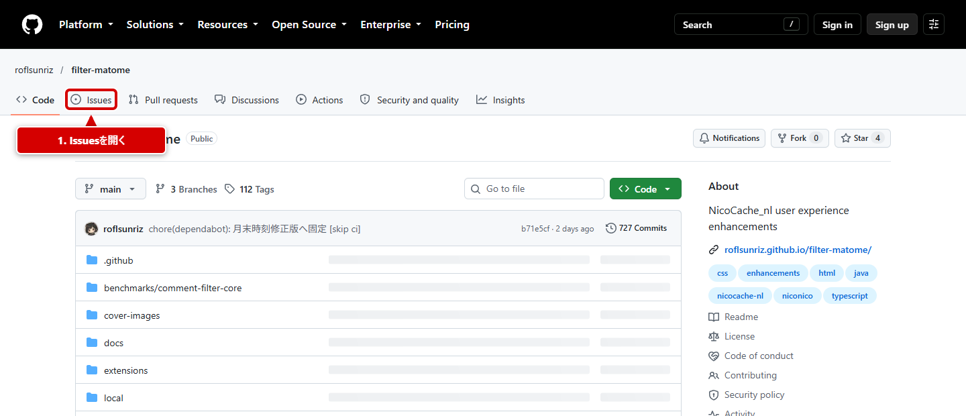View the 3 Branches link
966x416 pixels.
click(186, 189)
